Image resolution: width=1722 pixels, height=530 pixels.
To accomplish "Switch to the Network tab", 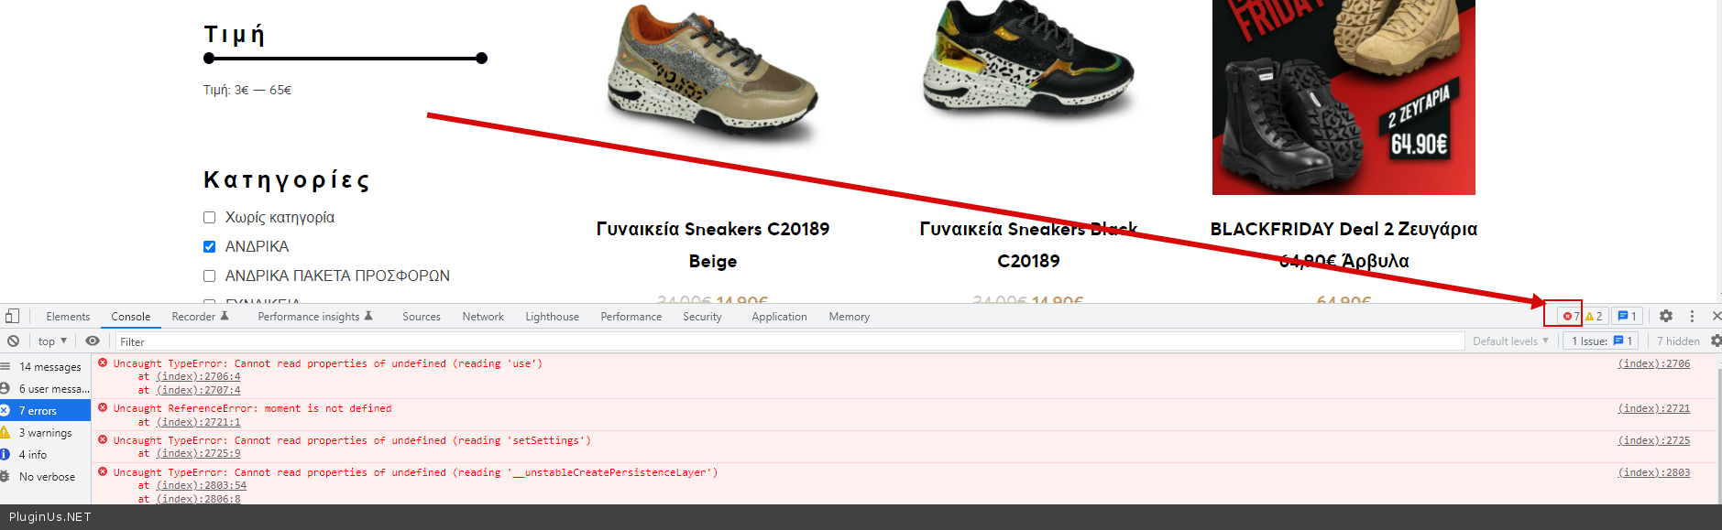I will point(483,317).
